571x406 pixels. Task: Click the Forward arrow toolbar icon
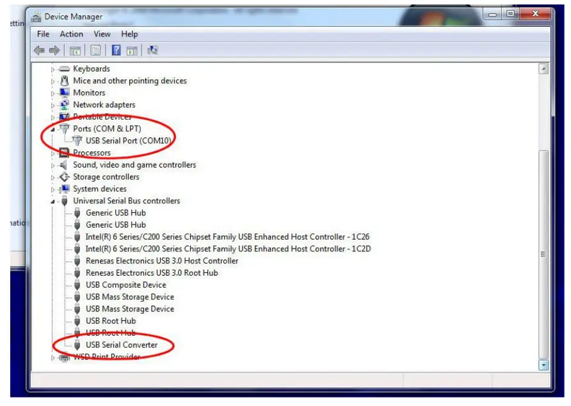click(54, 51)
